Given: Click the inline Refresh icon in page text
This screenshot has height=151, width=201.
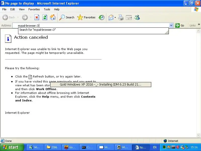Looking at the screenshot, I should tap(30, 77).
